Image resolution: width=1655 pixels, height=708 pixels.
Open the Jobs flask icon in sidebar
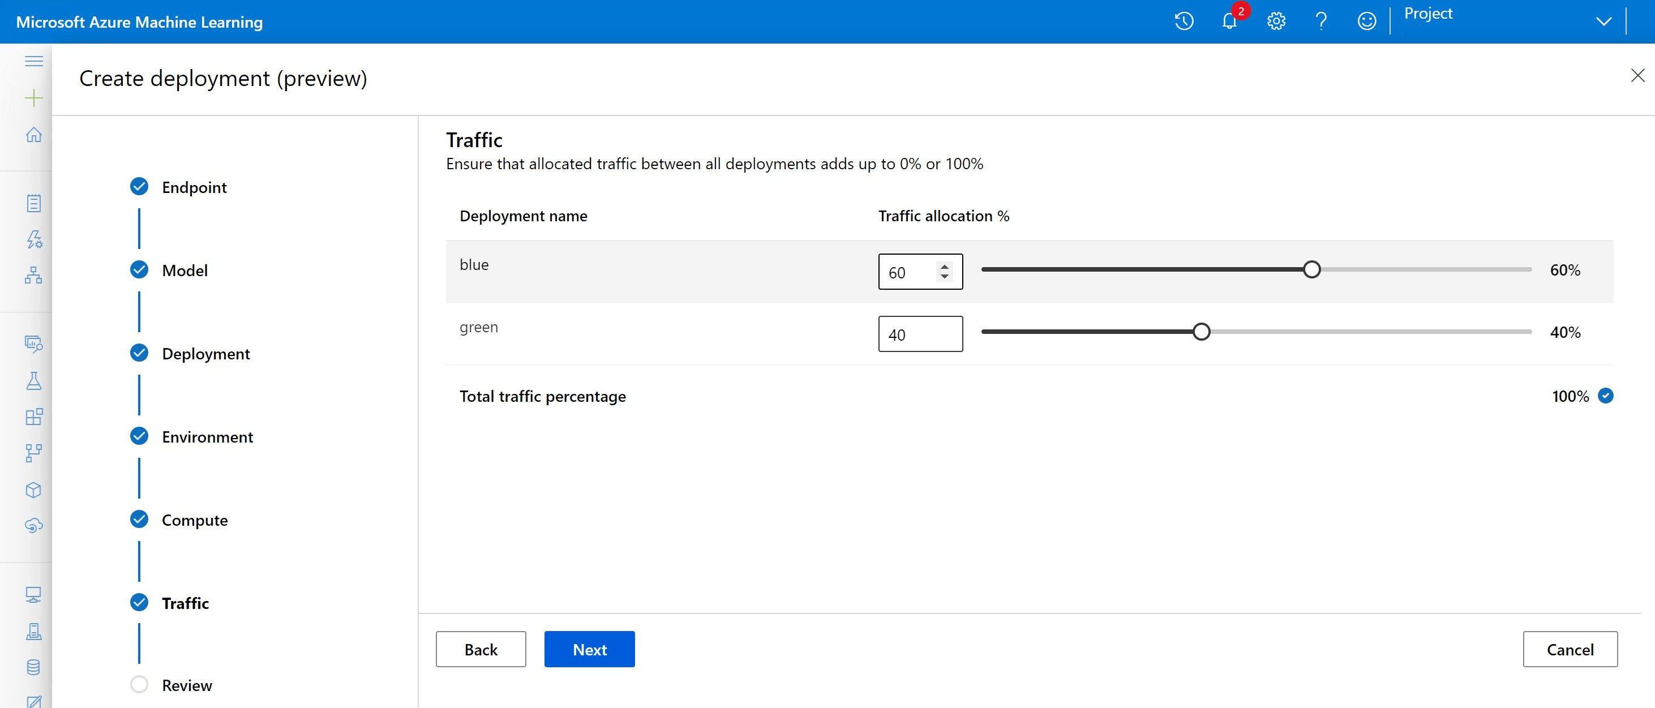tap(33, 381)
